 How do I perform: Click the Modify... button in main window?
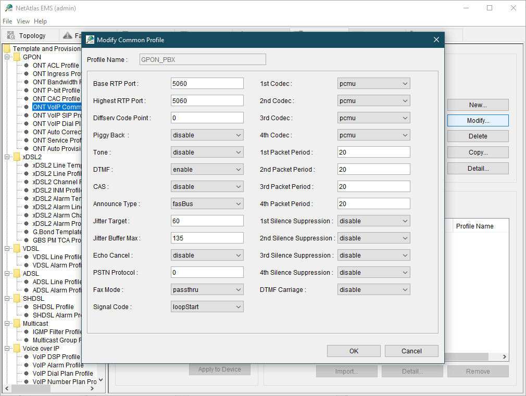[x=478, y=121]
